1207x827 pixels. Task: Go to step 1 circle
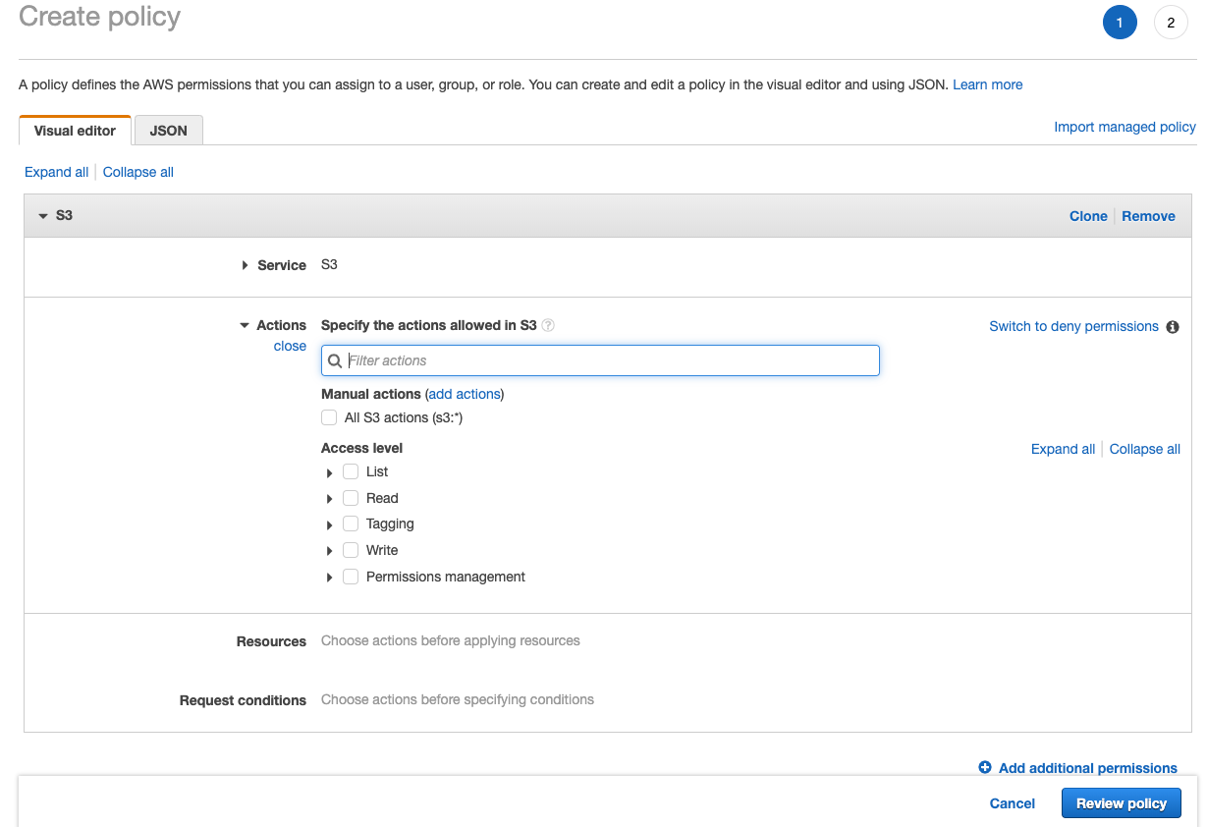[1120, 23]
